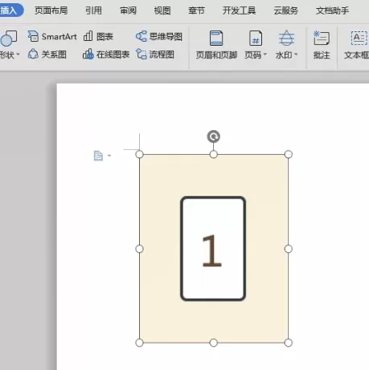Viewport: 369px width, 370px height.
Task: Insert a 流程图 flowchart
Action: pyautogui.click(x=155, y=55)
